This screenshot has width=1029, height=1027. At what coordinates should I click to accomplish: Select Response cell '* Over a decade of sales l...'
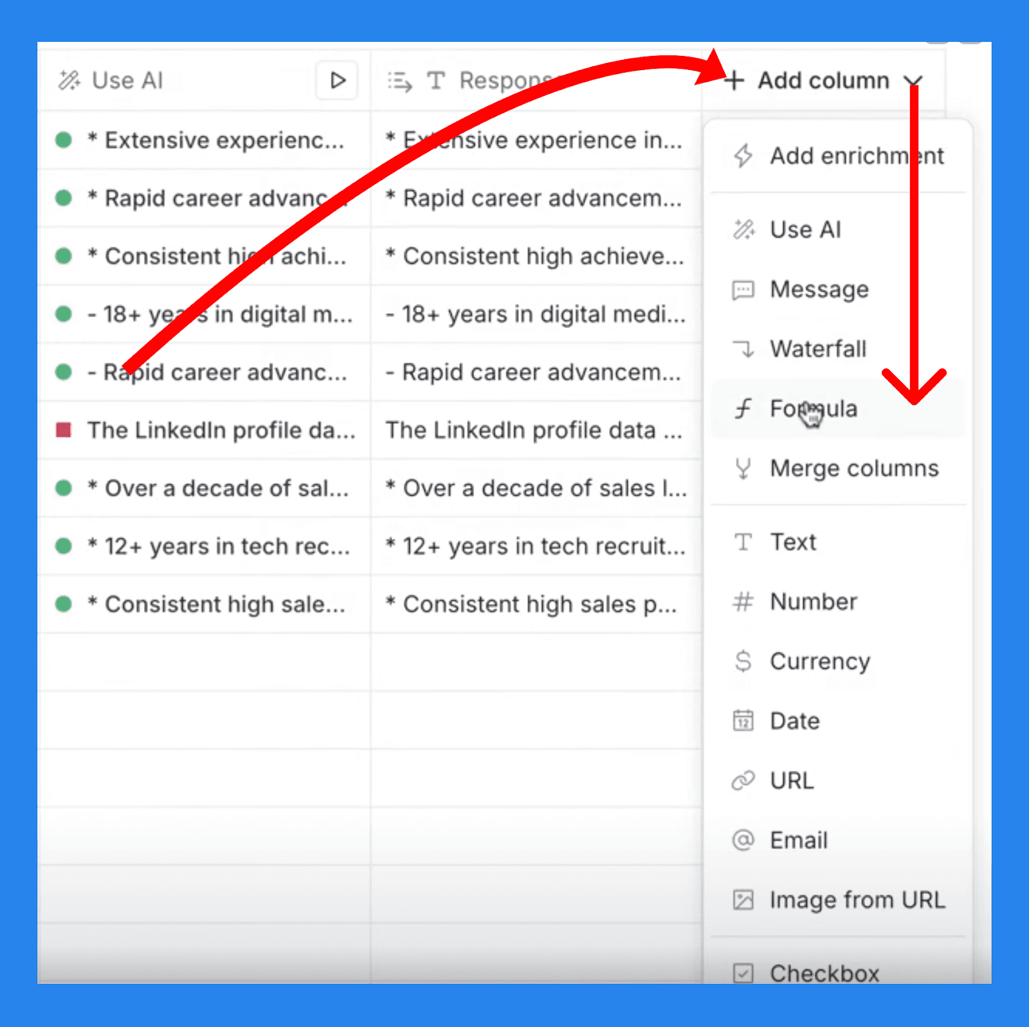click(x=536, y=488)
